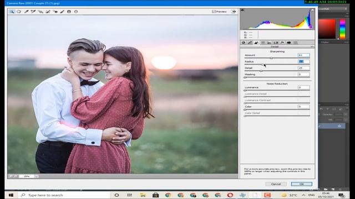Click the Sharpening Amount slider handle
The height and width of the screenshot is (199, 355).
(x=271, y=58)
